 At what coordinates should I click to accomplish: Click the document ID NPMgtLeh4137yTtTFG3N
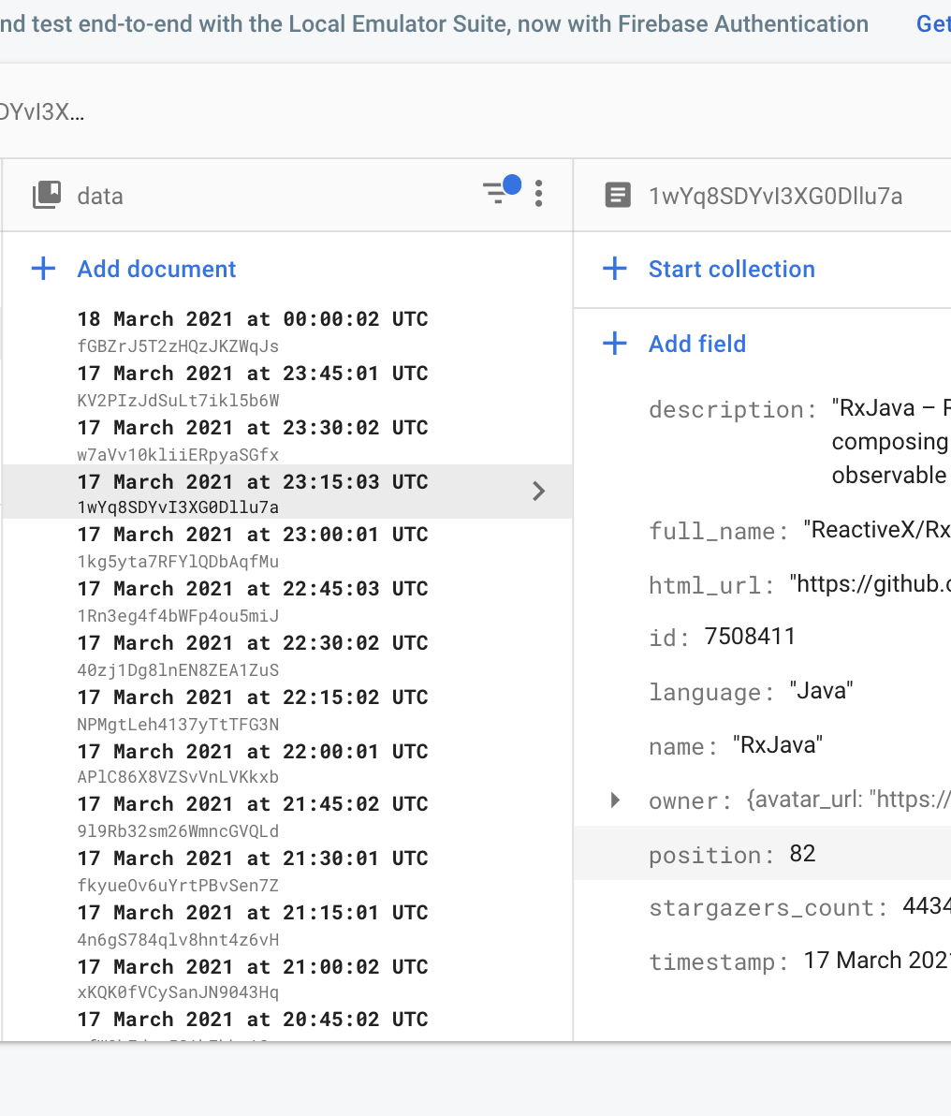click(178, 725)
